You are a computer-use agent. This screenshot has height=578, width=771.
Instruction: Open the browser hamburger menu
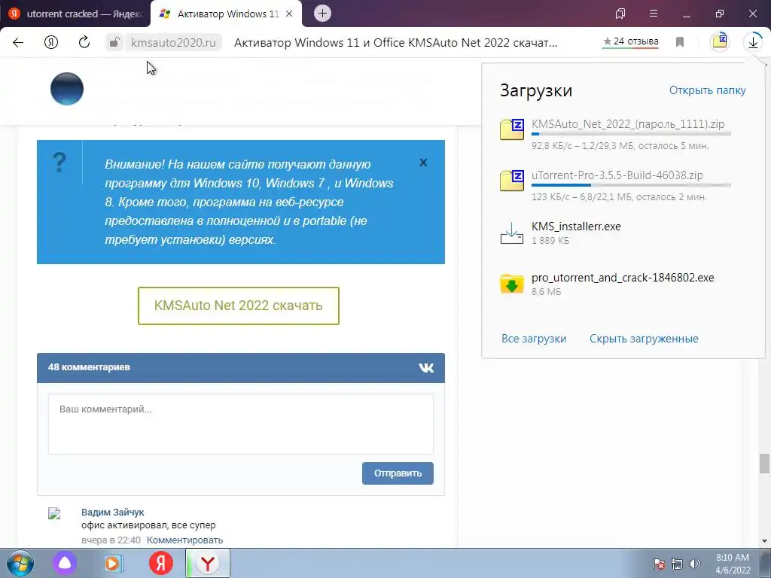pyautogui.click(x=654, y=14)
